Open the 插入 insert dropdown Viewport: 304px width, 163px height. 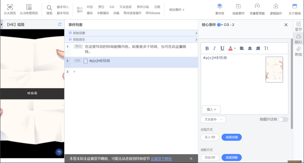coord(211,109)
